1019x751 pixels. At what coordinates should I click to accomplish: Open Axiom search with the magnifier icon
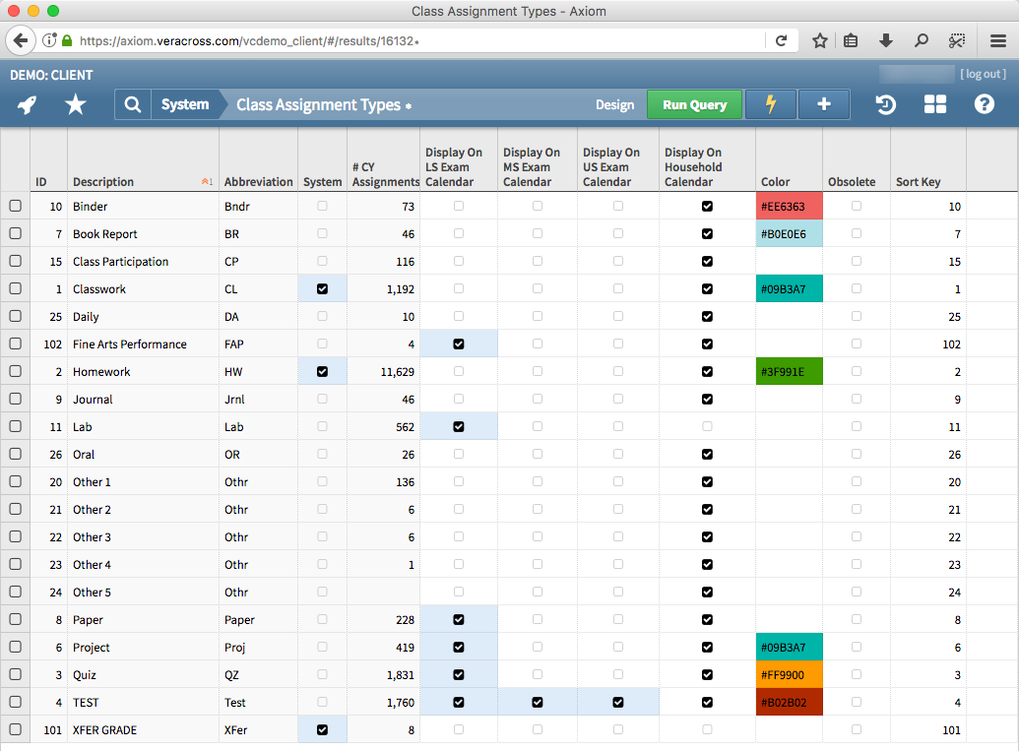click(132, 103)
